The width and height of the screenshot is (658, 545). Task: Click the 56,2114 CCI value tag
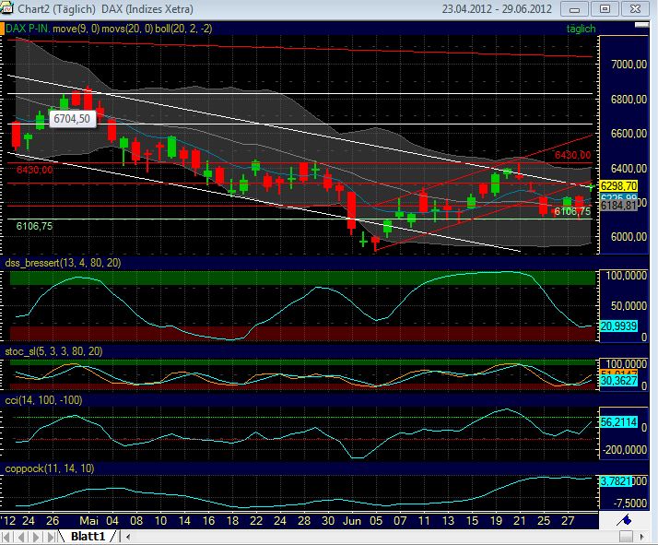(x=619, y=422)
